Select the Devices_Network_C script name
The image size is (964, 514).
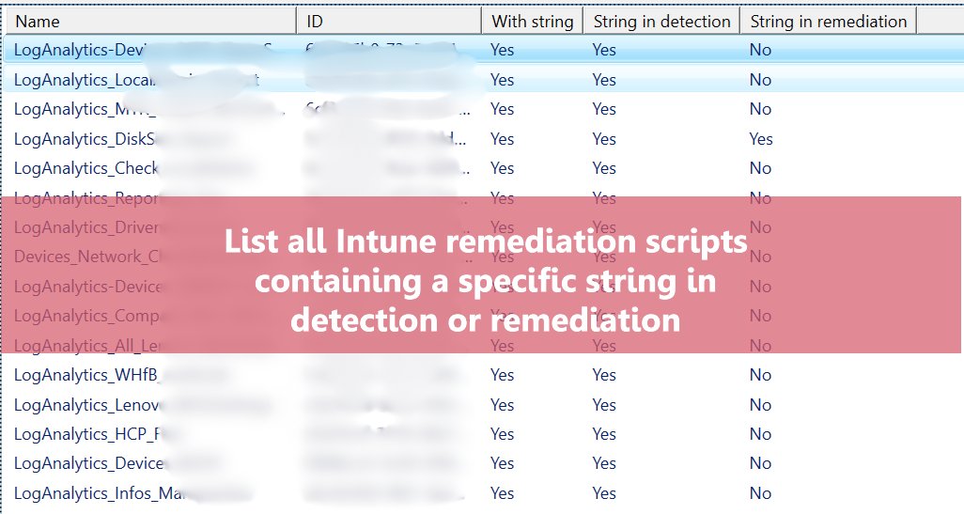(87, 257)
